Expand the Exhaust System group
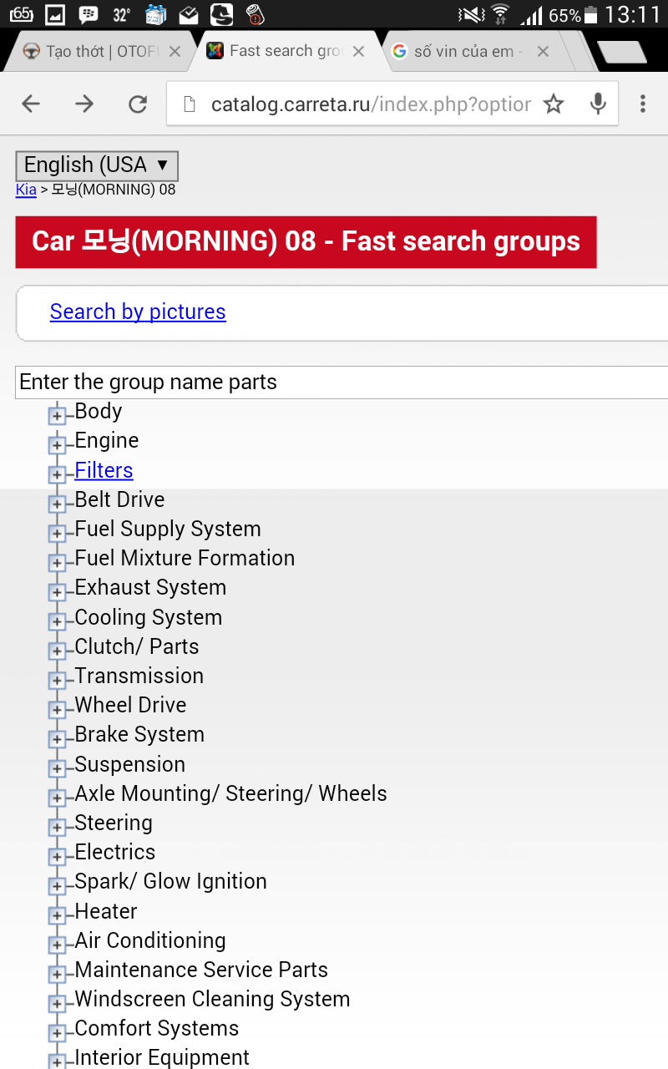This screenshot has height=1069, width=668. tap(57, 591)
